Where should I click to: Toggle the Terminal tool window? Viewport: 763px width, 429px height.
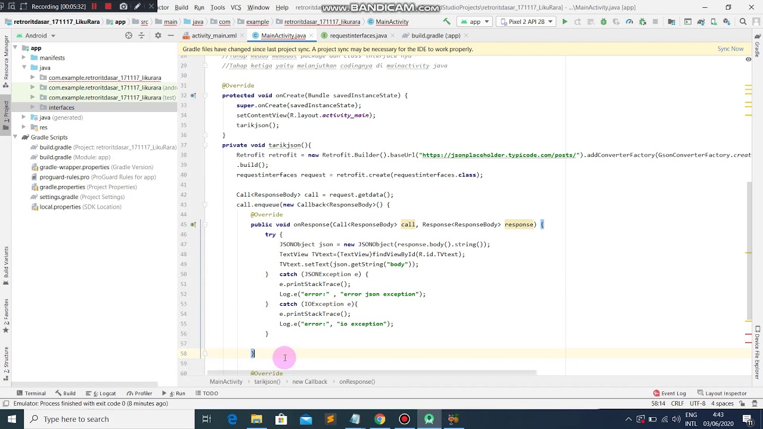31,393
